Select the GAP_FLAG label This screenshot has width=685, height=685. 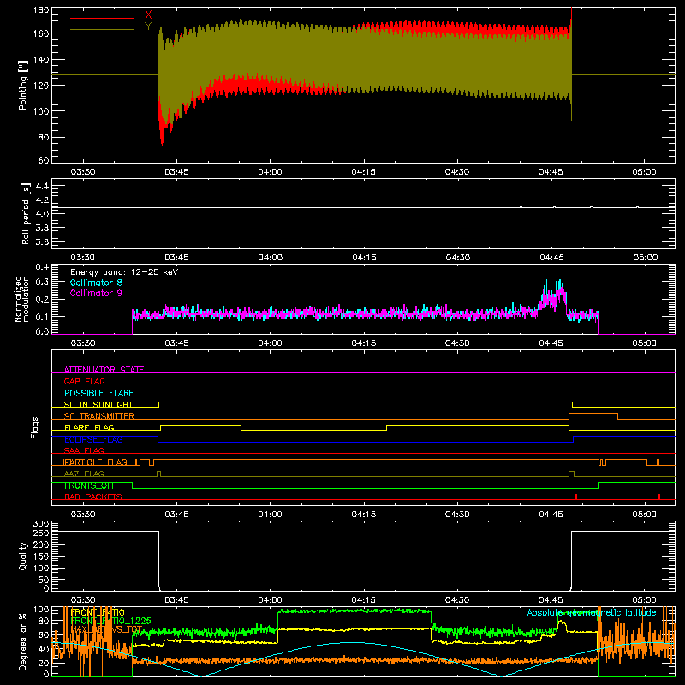(x=84, y=381)
